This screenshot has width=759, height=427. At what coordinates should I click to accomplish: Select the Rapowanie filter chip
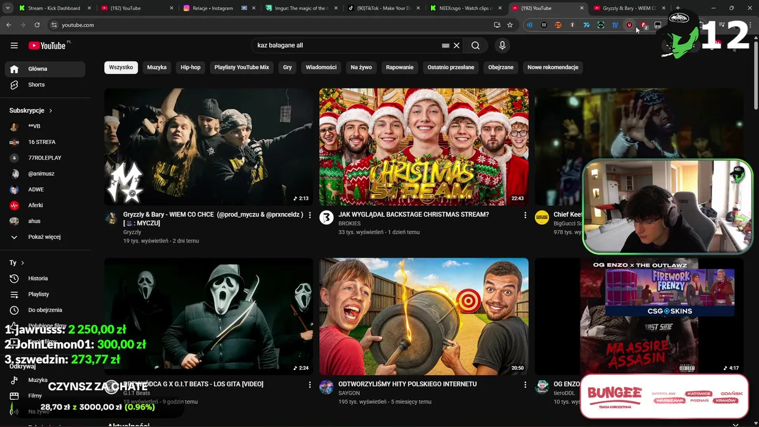400,68
